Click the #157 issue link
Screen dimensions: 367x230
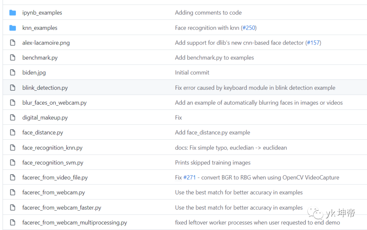tap(313, 43)
